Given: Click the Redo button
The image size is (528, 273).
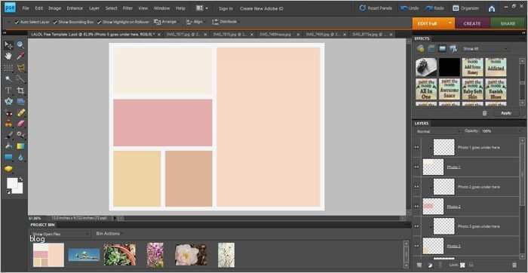Looking at the screenshot, I should click(x=434, y=8).
